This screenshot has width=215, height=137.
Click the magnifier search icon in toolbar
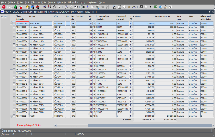click(98, 7)
